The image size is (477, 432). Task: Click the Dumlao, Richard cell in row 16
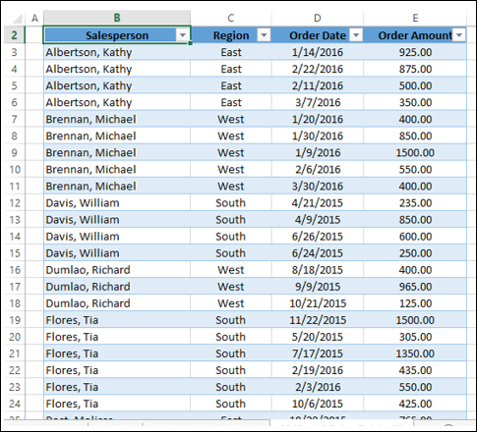[117, 270]
